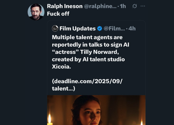Image resolution: width=174 pixels, height=125 pixels.
Task: Click the blue verified badge
Action: (x=100, y=28)
